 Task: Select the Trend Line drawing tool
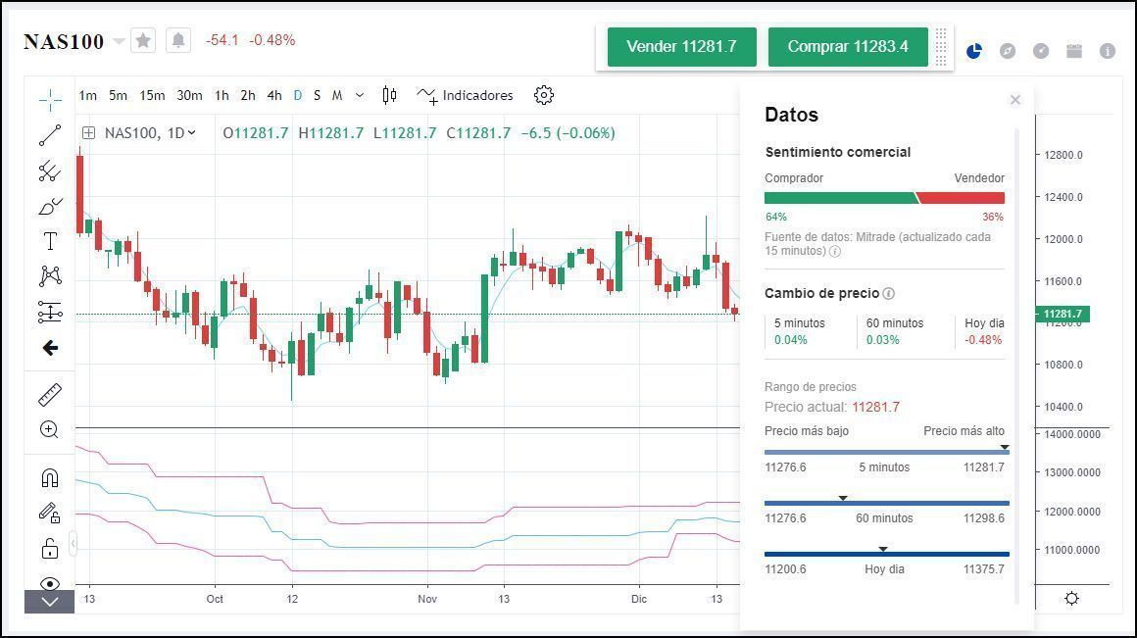(49, 136)
